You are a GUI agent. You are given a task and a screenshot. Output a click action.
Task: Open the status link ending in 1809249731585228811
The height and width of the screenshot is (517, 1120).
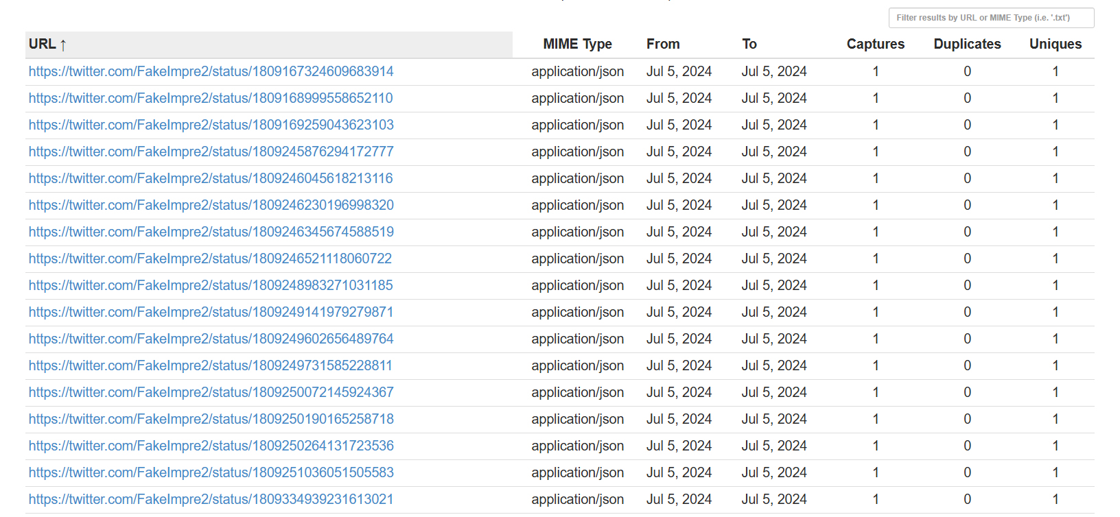click(x=211, y=365)
